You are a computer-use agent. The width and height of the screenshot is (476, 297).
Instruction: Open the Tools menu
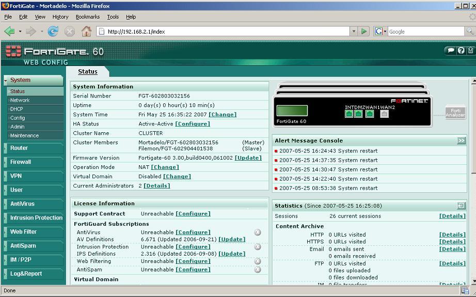tap(113, 17)
